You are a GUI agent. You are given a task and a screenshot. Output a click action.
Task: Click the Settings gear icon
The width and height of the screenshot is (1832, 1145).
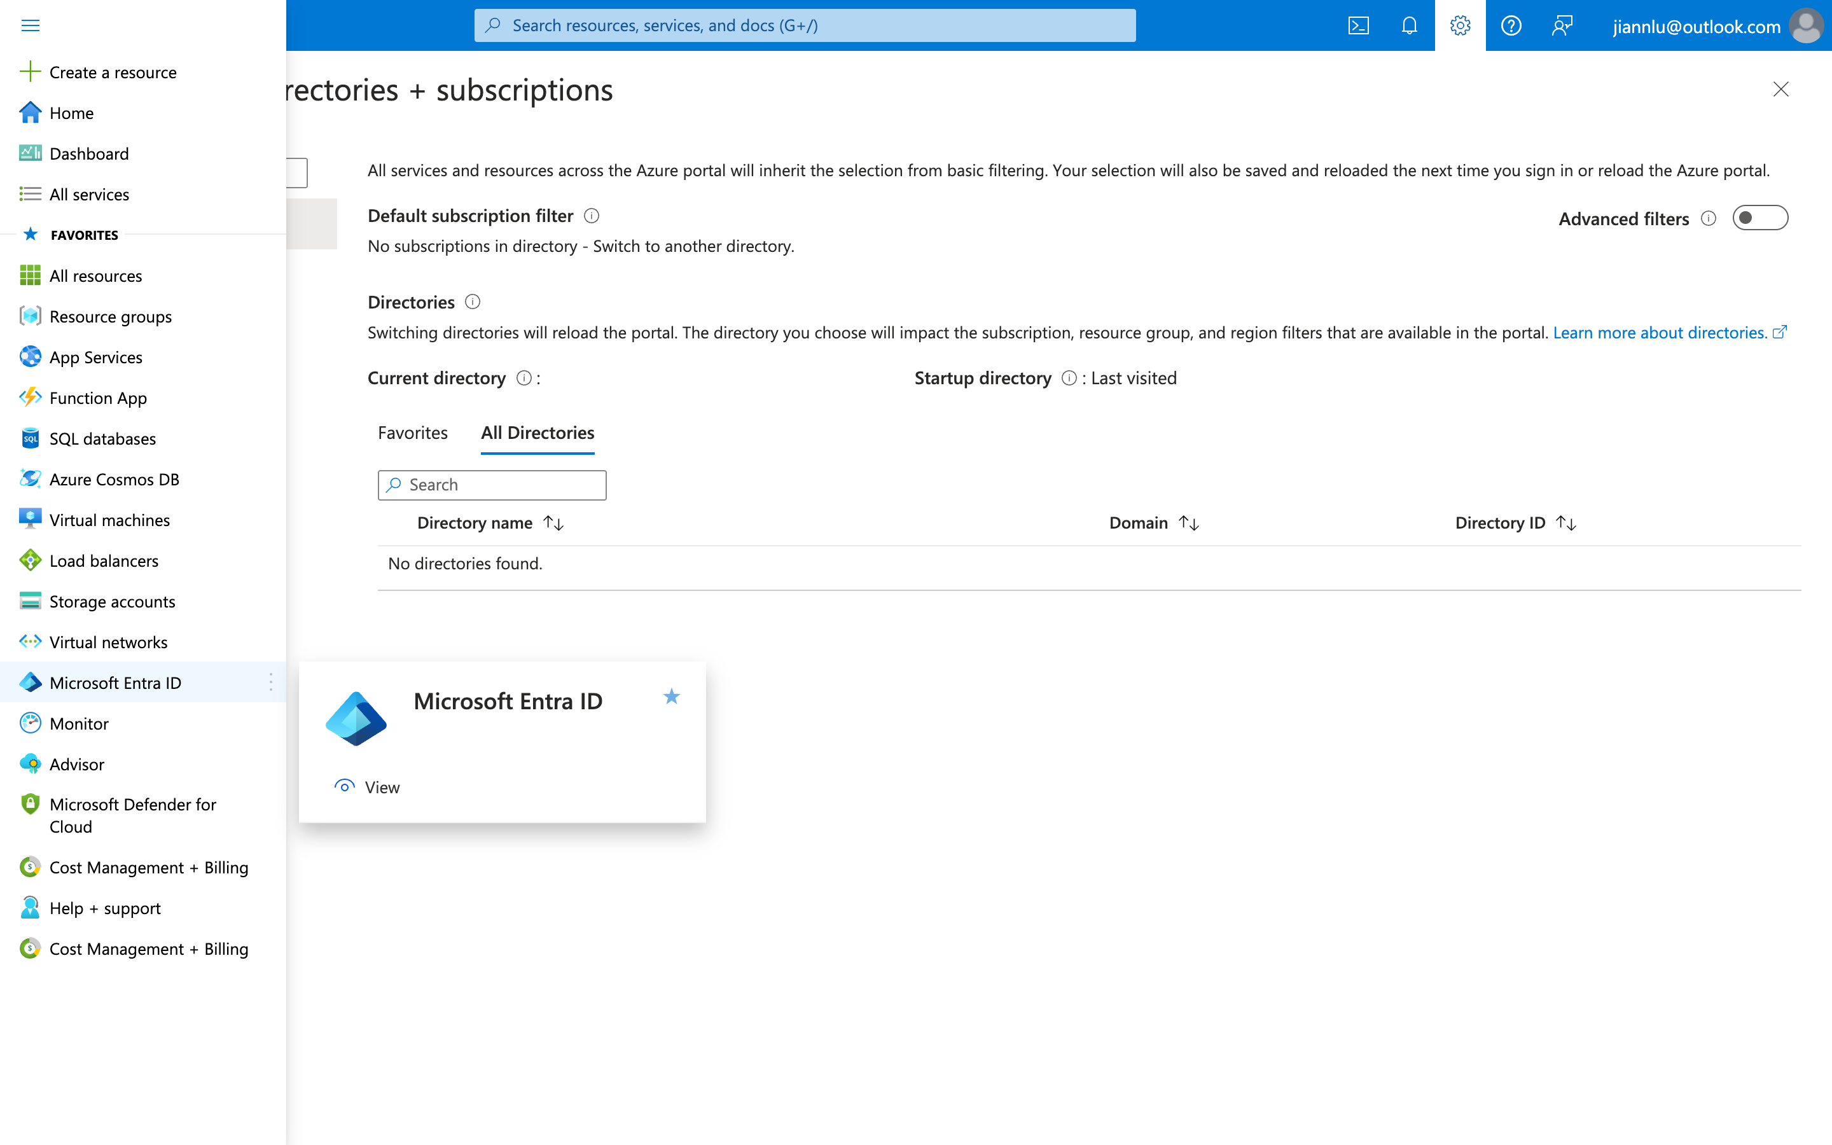1459,25
